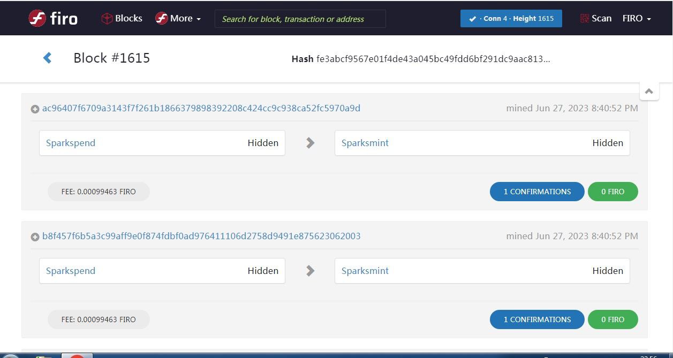
Task: Go to previous block with back arrow
Action: (x=47, y=58)
